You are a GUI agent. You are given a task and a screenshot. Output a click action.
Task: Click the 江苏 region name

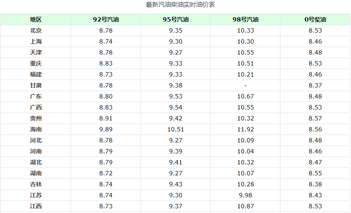36,195
